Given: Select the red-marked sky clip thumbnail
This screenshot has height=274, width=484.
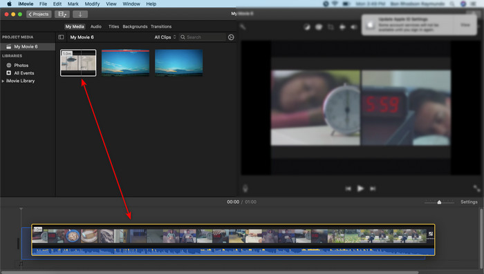Looking at the screenshot, I should (125, 63).
